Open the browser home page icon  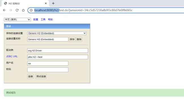point(23,10)
